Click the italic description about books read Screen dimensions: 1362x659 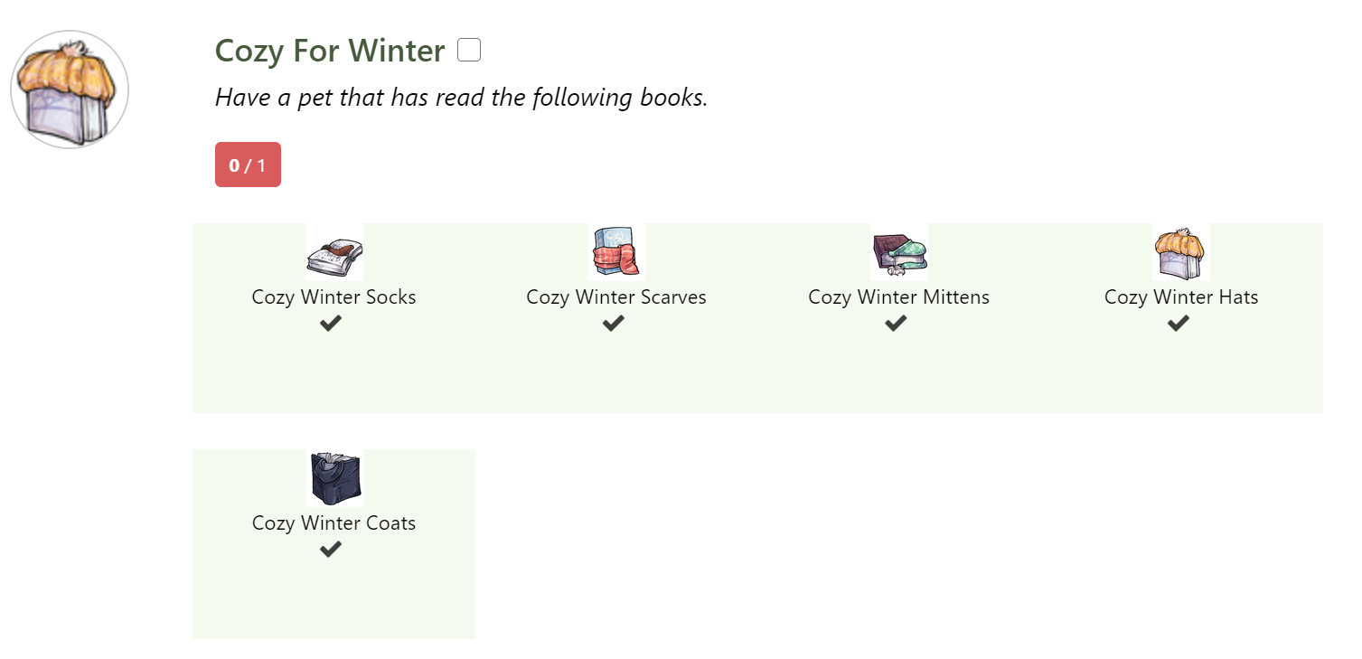pyautogui.click(x=461, y=98)
